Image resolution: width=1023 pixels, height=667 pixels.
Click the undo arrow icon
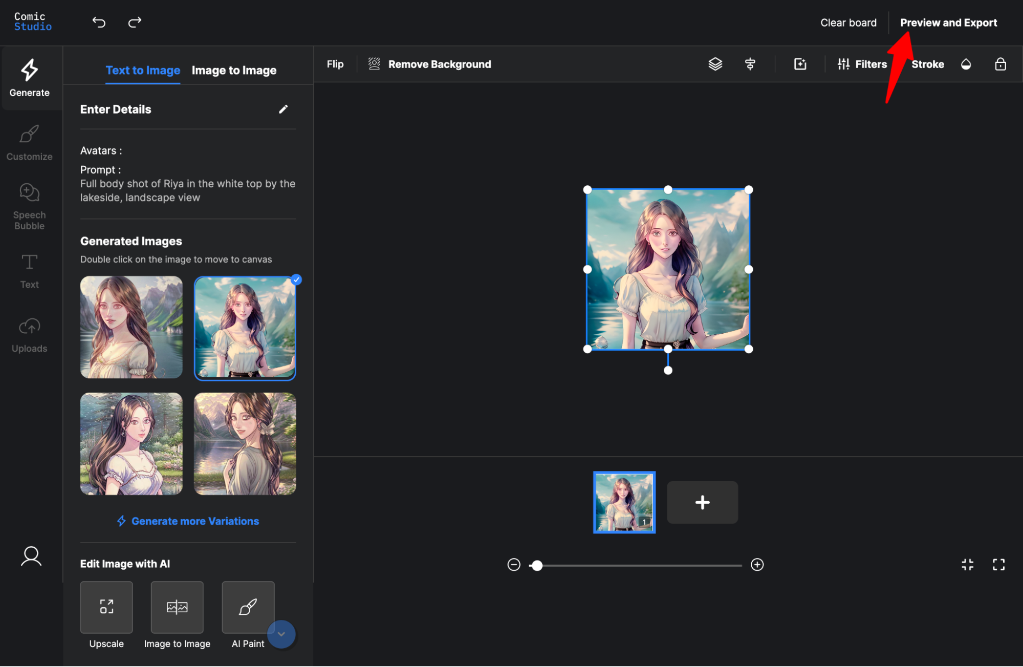pos(99,23)
